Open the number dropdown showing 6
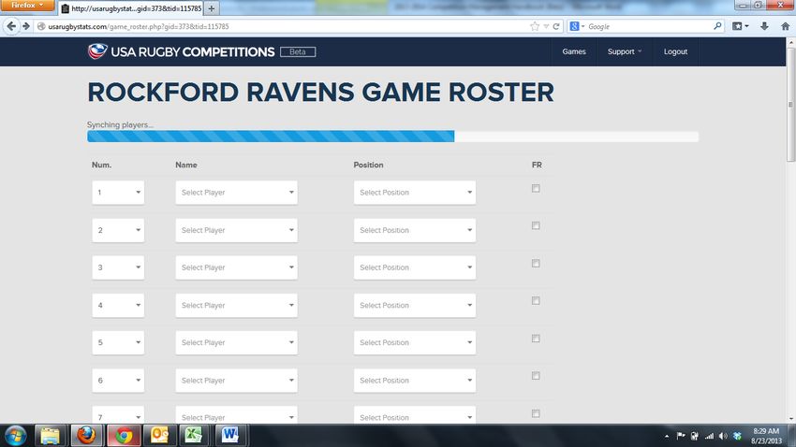This screenshot has height=447, width=796. point(118,380)
